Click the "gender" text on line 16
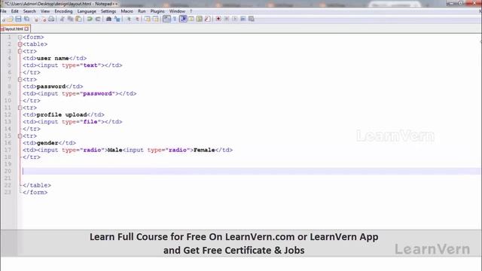The width and height of the screenshot is (482, 271). pyautogui.click(x=47, y=143)
